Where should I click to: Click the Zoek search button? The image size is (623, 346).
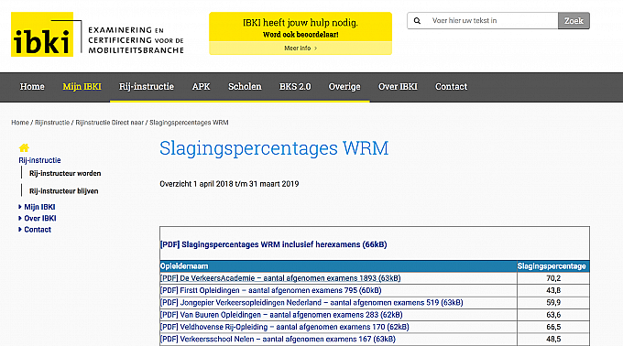[574, 21]
